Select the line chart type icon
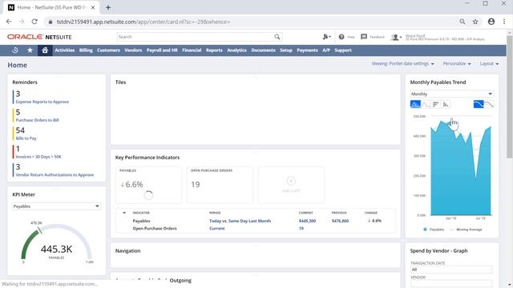The image size is (513, 288). click(426, 105)
